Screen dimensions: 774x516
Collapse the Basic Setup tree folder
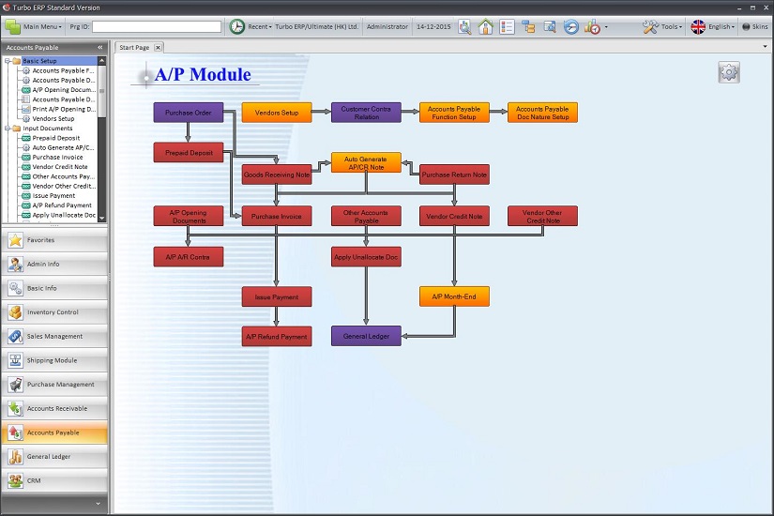coord(7,61)
